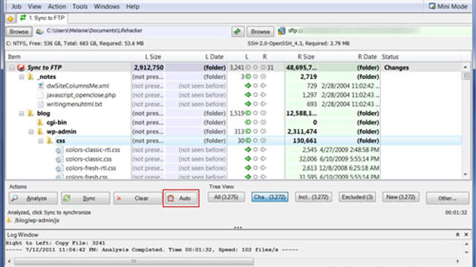Open the View menu
The width and height of the screenshot is (476, 267).
35,6
